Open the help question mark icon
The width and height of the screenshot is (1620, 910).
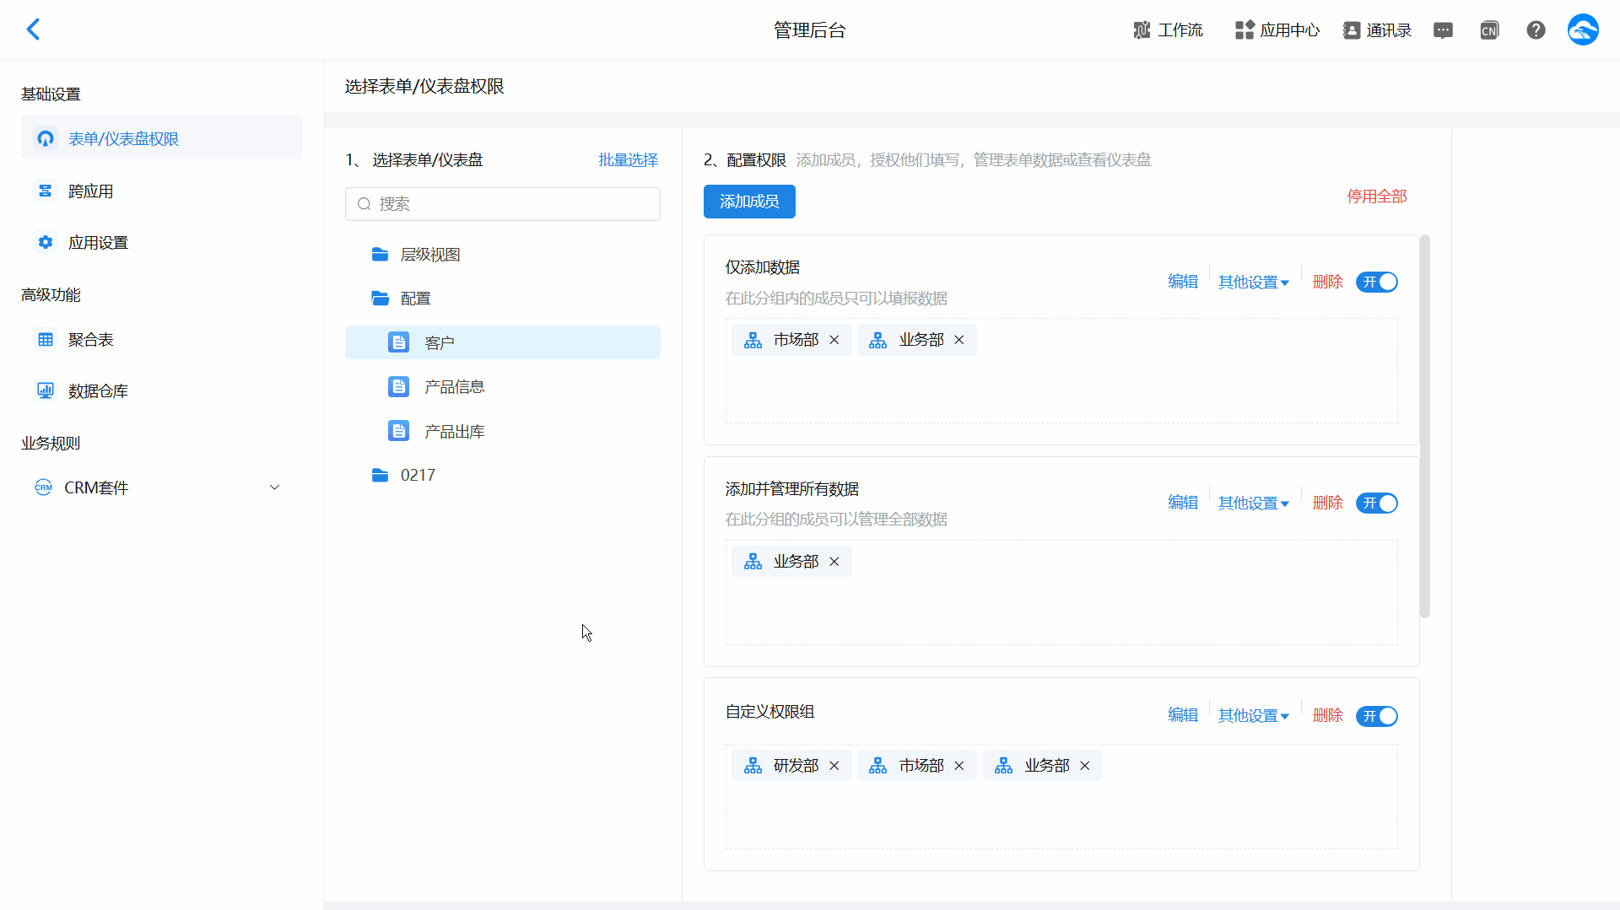pos(1536,30)
